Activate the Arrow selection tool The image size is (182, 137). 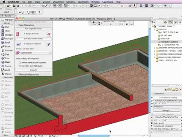point(6,16)
